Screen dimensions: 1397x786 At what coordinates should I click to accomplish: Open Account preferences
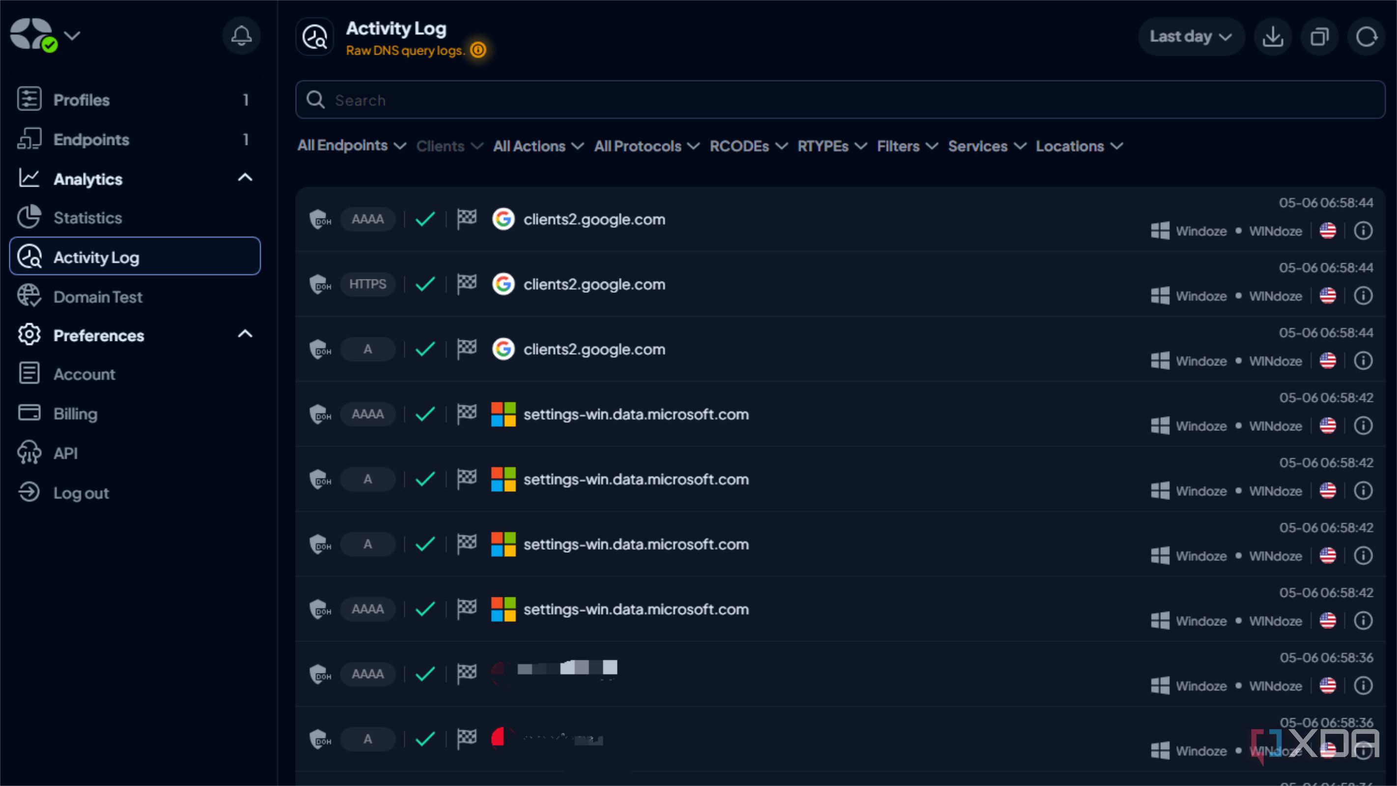coord(135,374)
